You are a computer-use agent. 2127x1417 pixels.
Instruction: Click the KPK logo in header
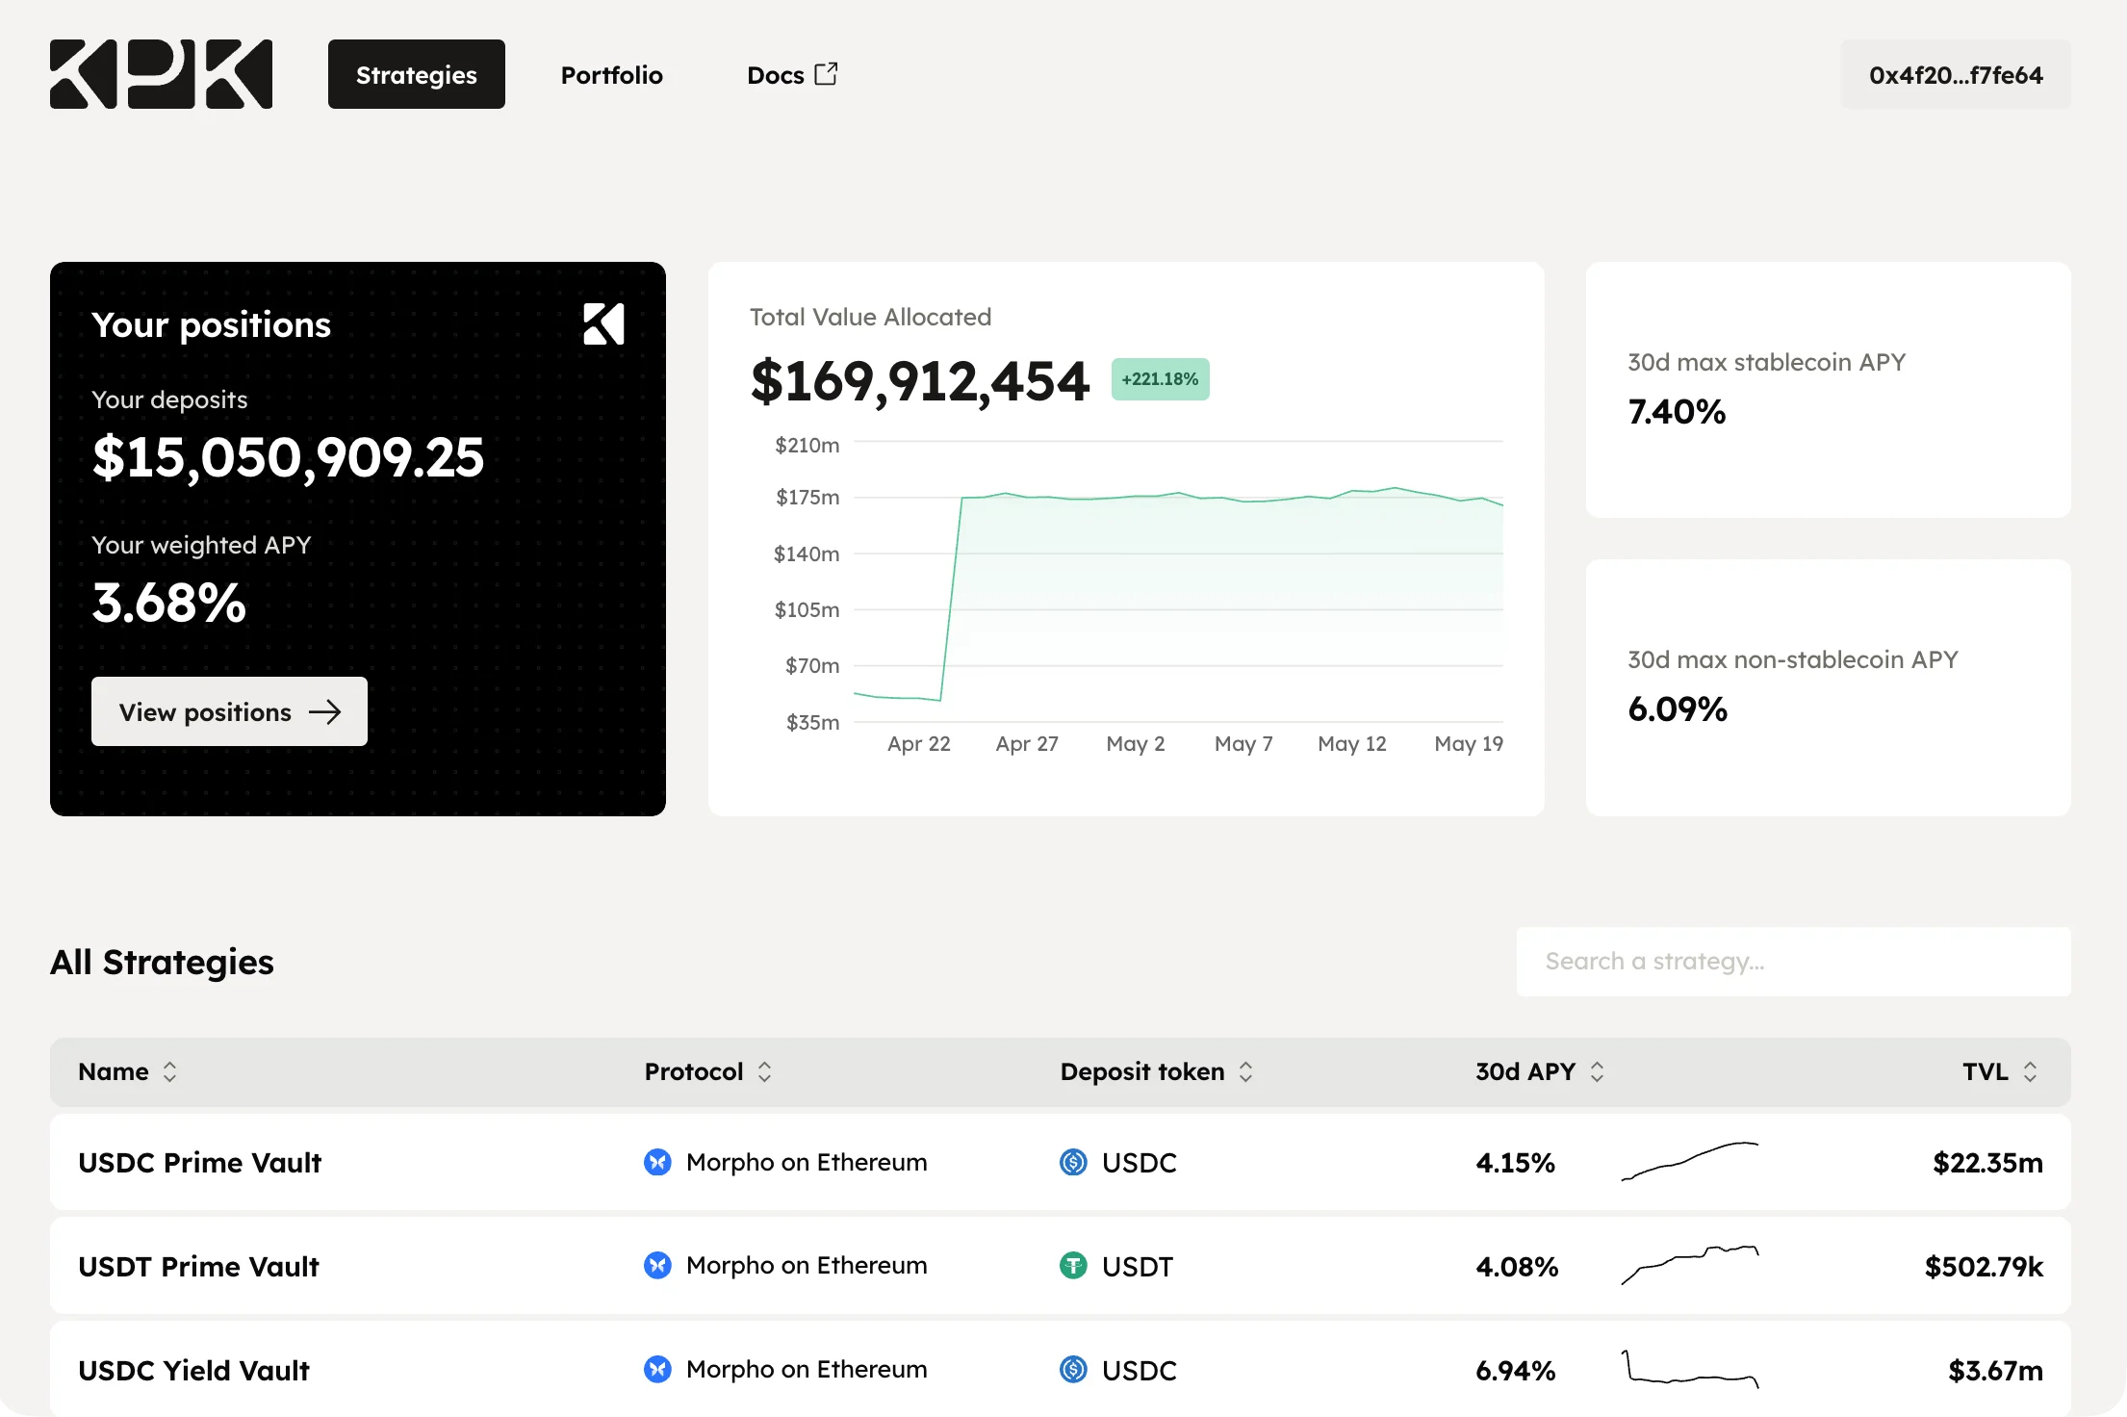[161, 74]
